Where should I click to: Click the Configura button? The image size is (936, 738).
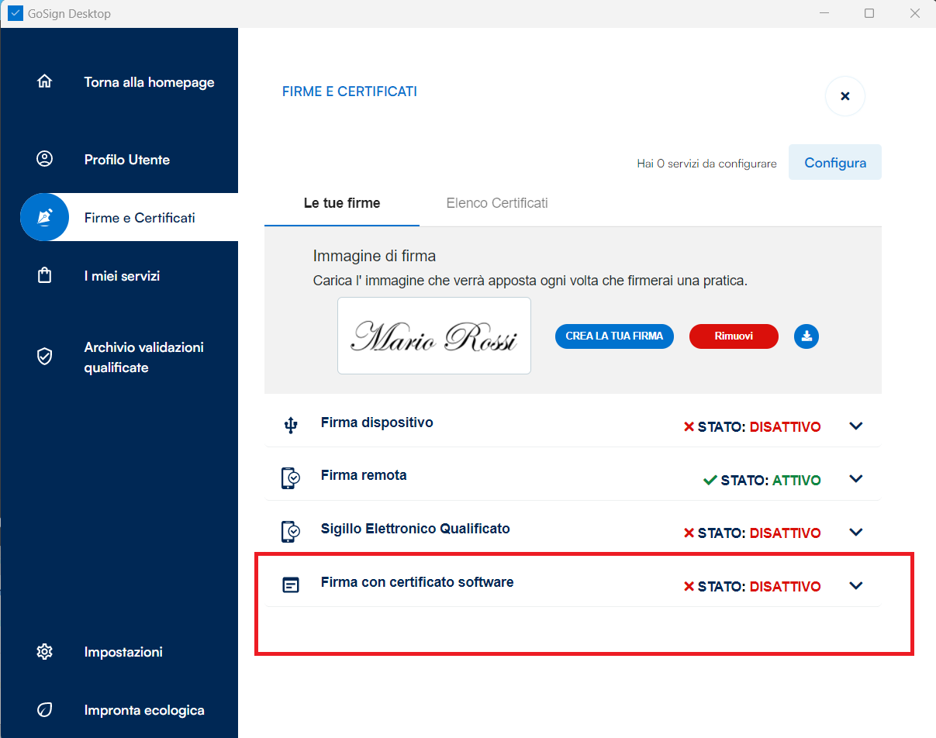[x=835, y=163]
